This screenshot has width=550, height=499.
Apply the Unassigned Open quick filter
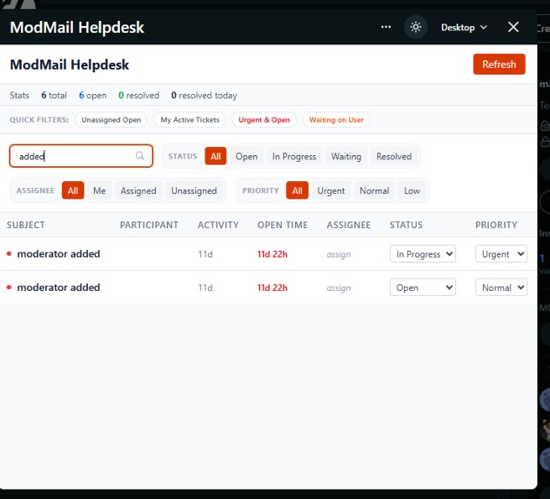point(111,119)
